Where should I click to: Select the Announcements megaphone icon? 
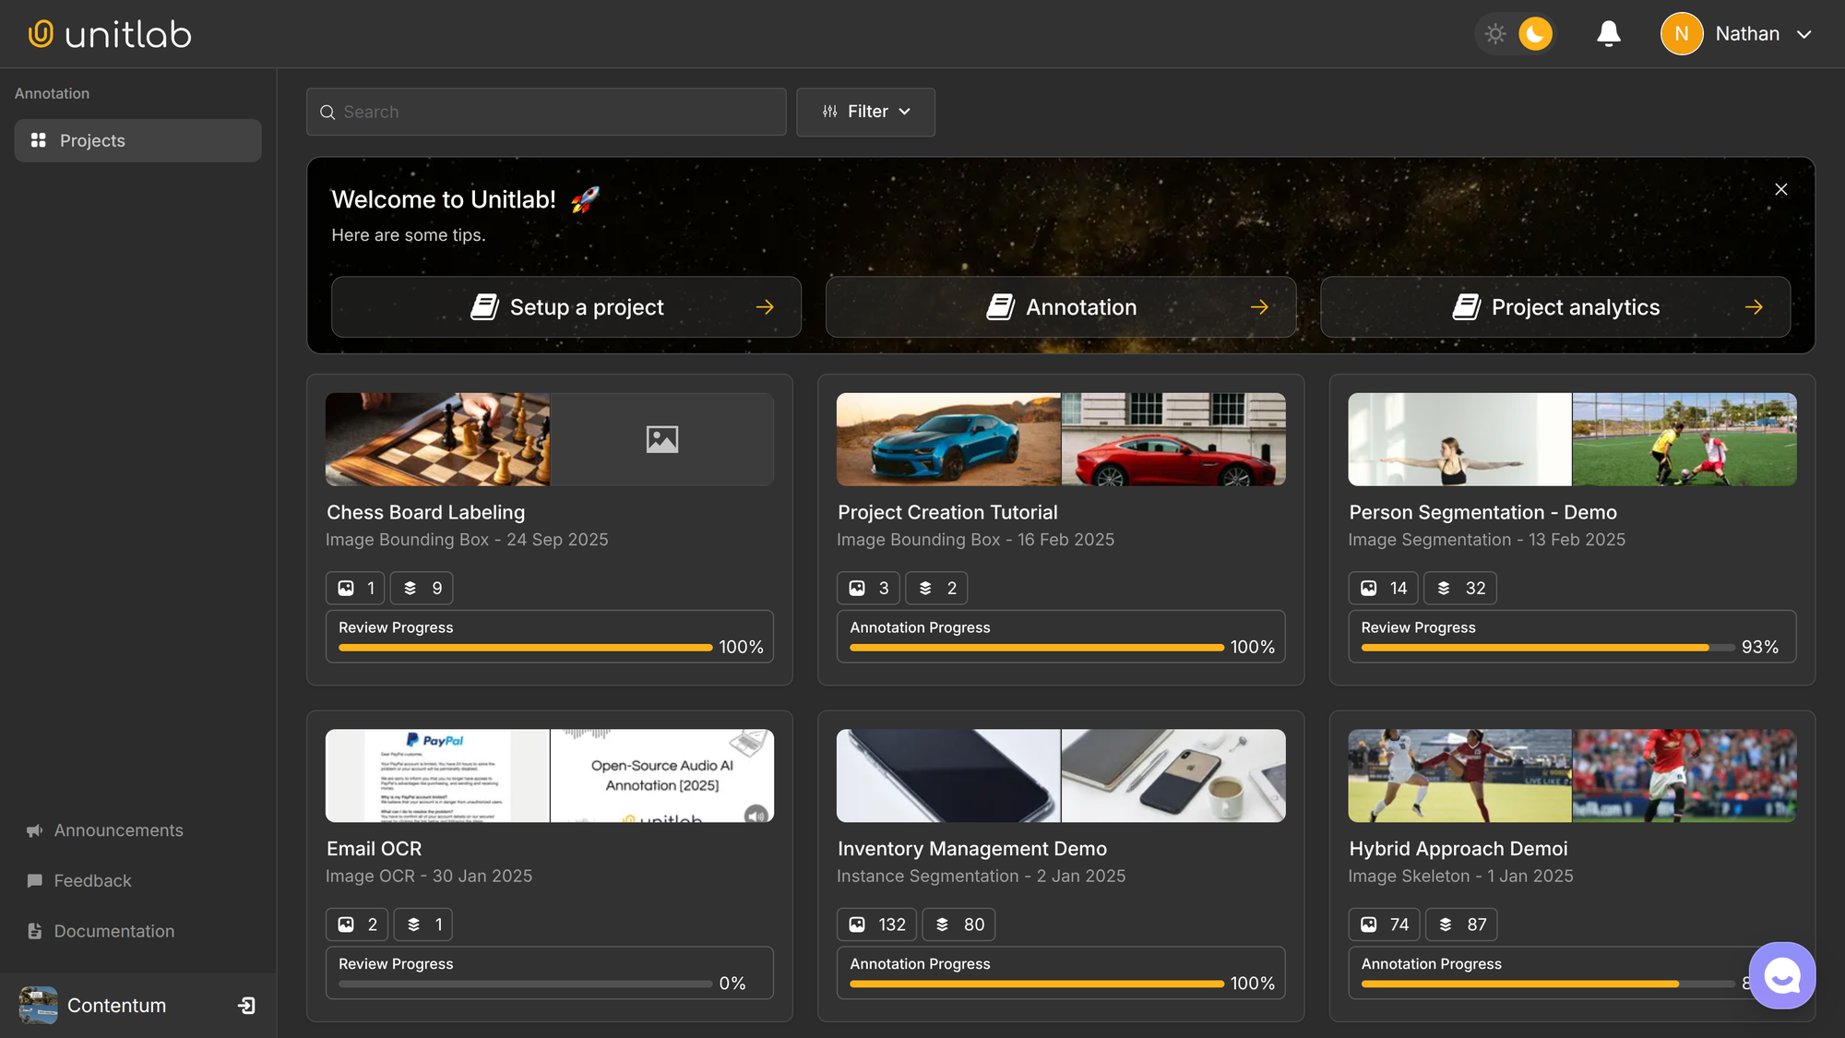pyautogui.click(x=34, y=830)
